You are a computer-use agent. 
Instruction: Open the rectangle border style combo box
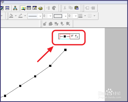(x=60, y=16)
